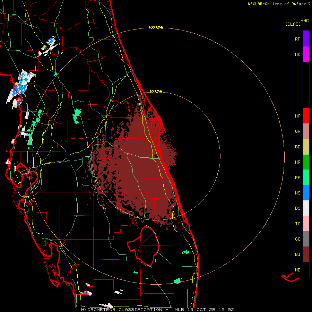Click the "WS" legend label
This screenshot has height=312, width=312.
[297, 193]
